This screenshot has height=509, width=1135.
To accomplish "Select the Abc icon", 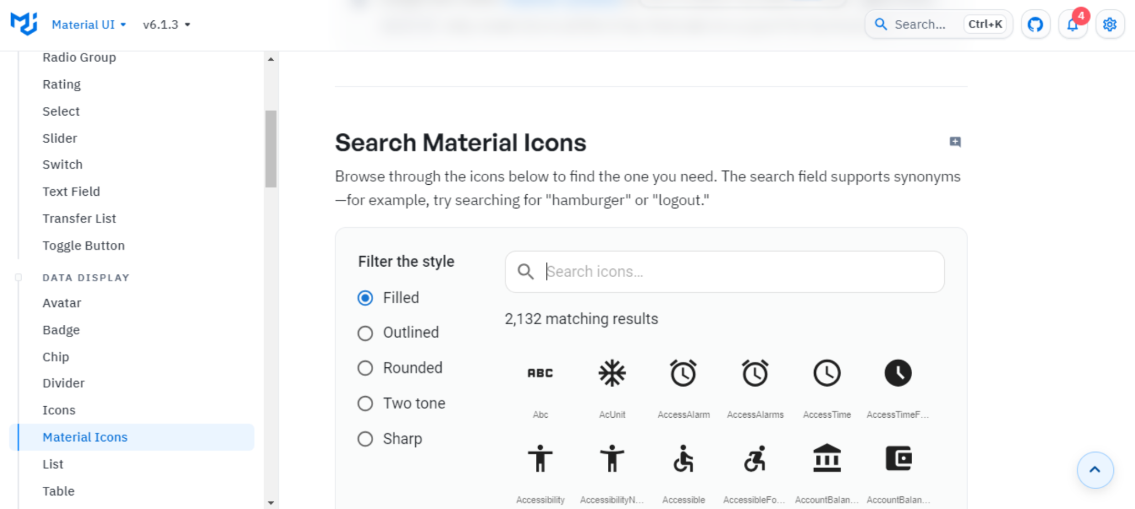I will (x=540, y=373).
